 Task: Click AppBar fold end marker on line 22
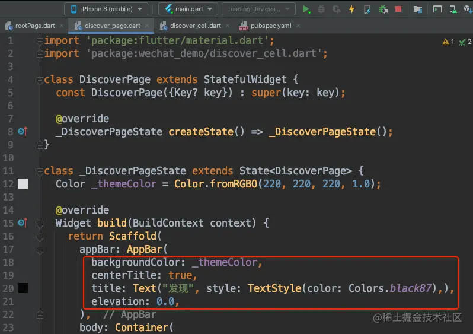click(40, 315)
